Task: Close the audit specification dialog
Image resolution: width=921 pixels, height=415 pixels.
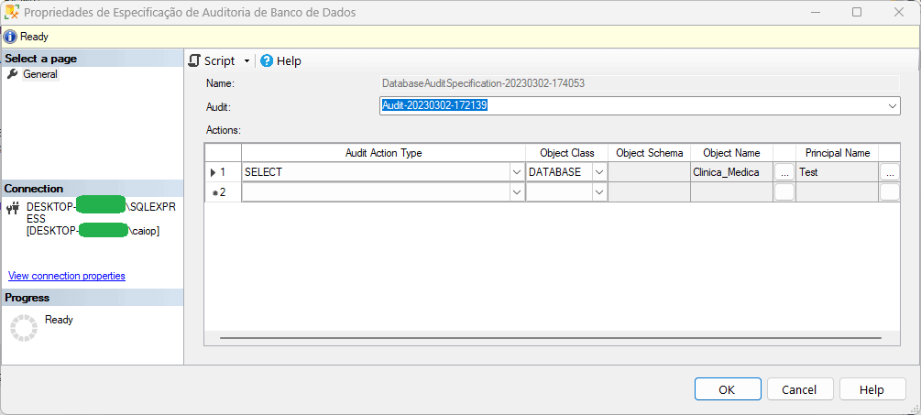Action: 899,12
